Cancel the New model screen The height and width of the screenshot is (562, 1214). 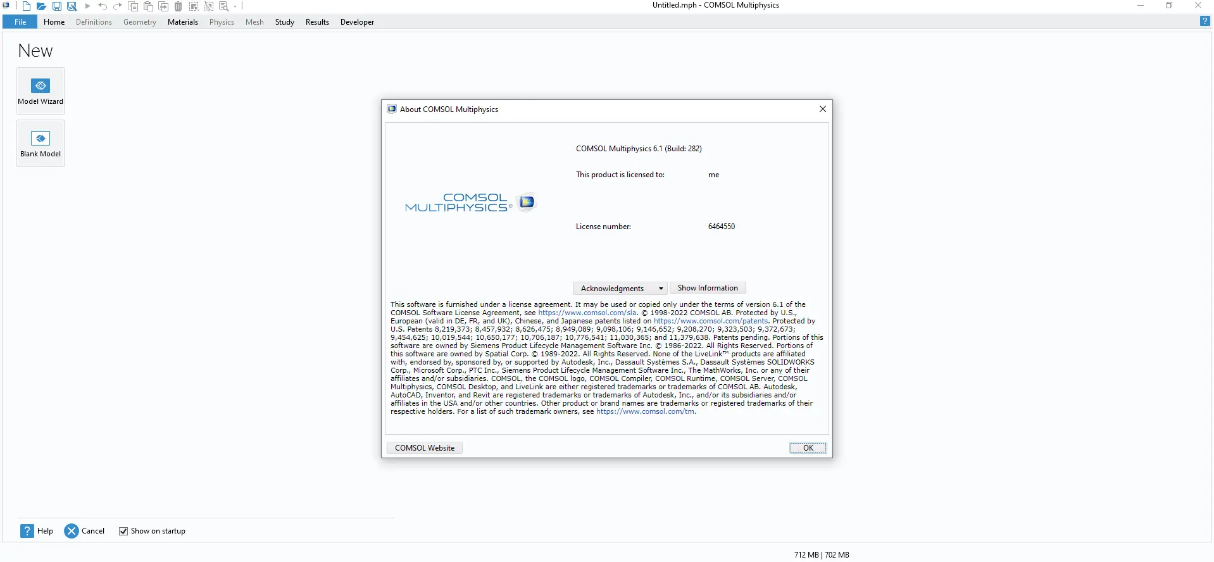point(84,531)
